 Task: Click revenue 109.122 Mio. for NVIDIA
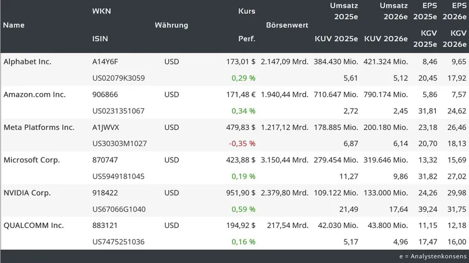point(336,193)
